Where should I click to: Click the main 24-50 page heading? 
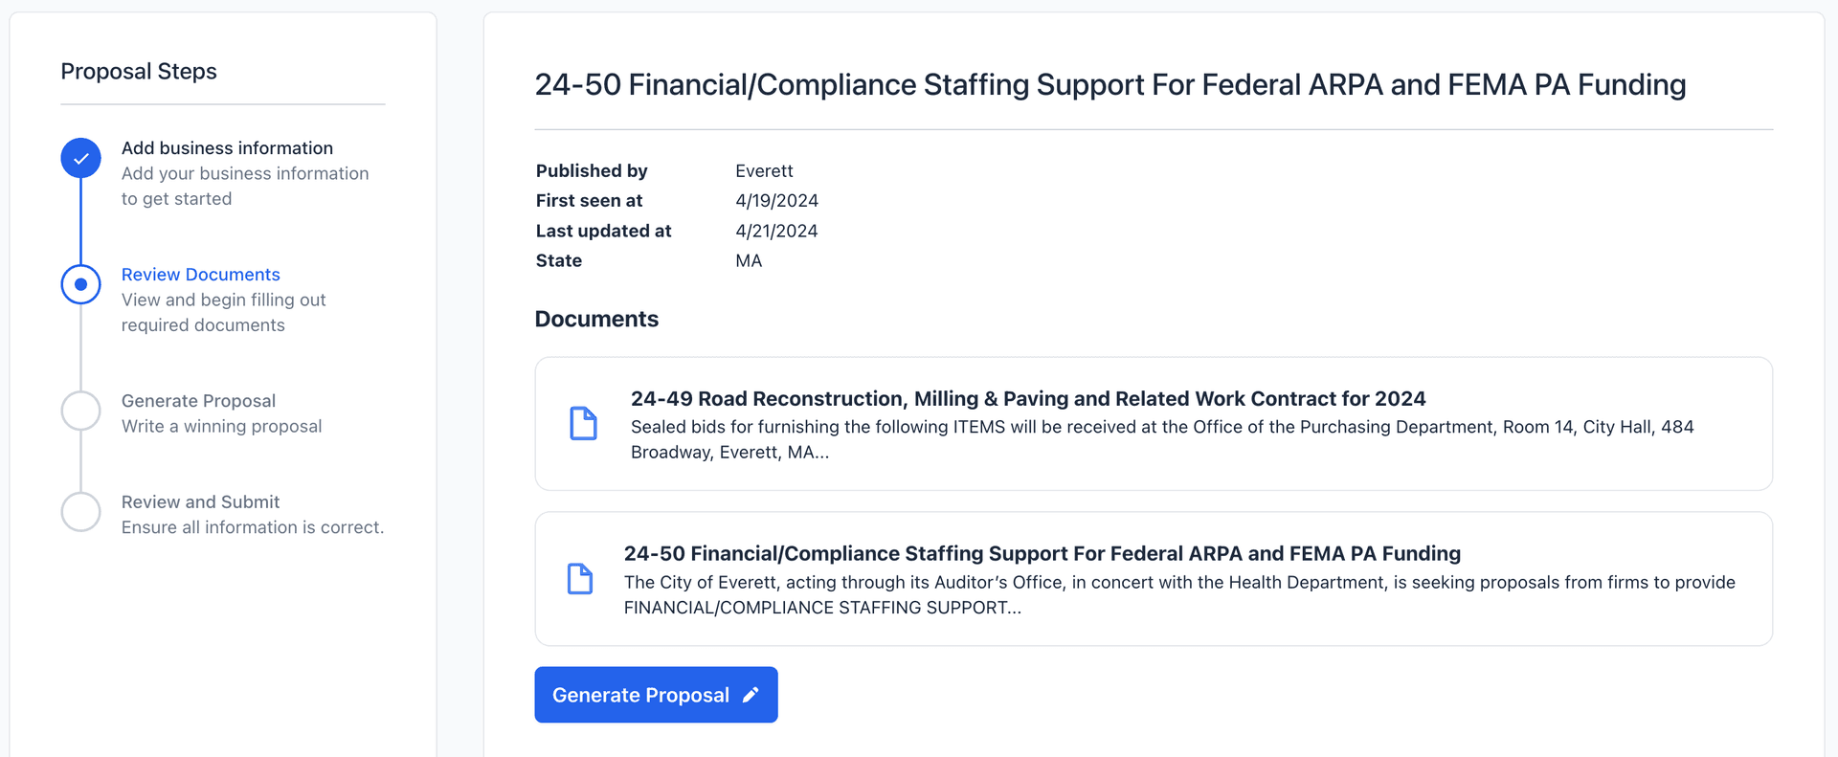[x=1110, y=85]
